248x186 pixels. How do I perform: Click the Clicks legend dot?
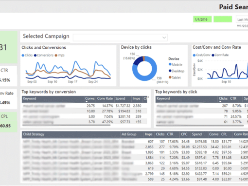click(x=23, y=56)
